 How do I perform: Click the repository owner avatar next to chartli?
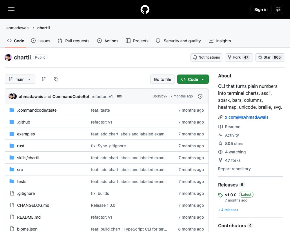(8, 57)
